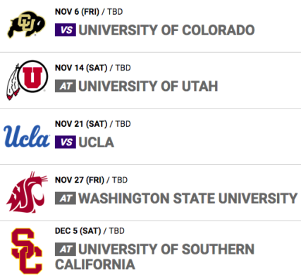Select the Nov 21 (Sat) date text
301x277 pixels.
click(81, 124)
